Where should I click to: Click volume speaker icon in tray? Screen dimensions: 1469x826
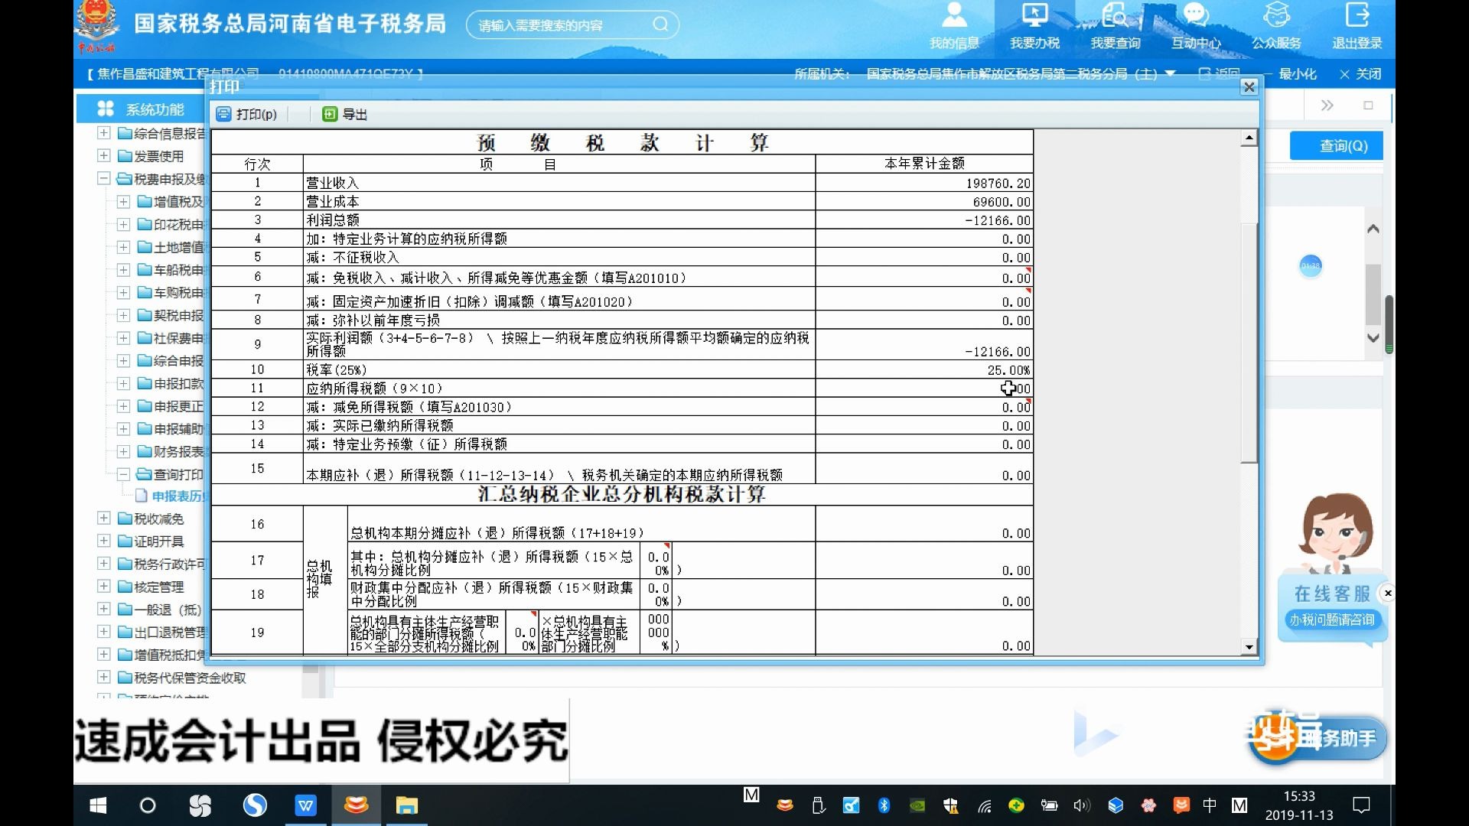point(1081,805)
